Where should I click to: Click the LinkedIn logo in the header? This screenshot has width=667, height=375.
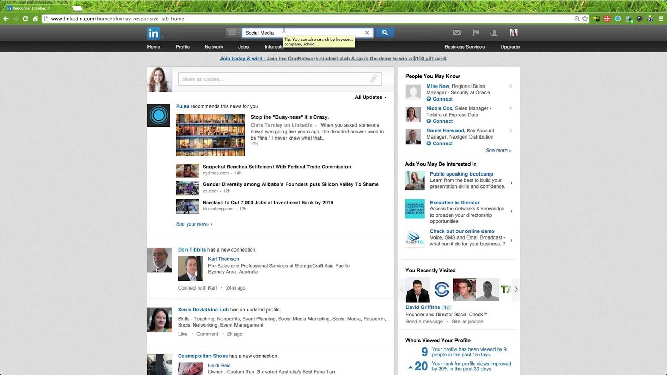coord(154,33)
